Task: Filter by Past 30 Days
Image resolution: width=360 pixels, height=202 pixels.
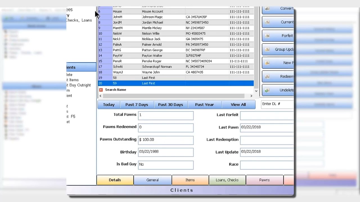Action: click(170, 105)
